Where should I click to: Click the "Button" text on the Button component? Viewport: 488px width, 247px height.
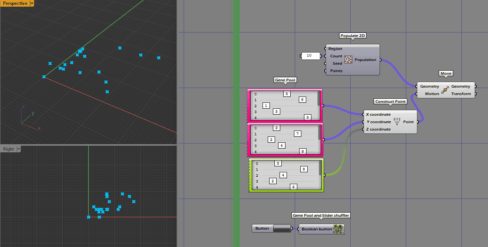262,229
